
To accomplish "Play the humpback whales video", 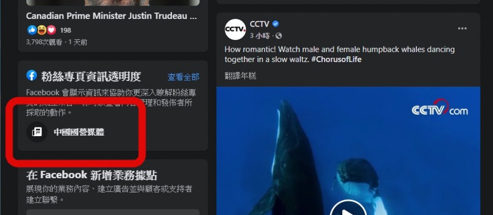I will point(348,209).
